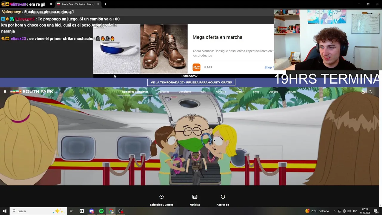The width and height of the screenshot is (382, 215).
Task: Switch to the first browser tab
Action: [x=27, y=4]
